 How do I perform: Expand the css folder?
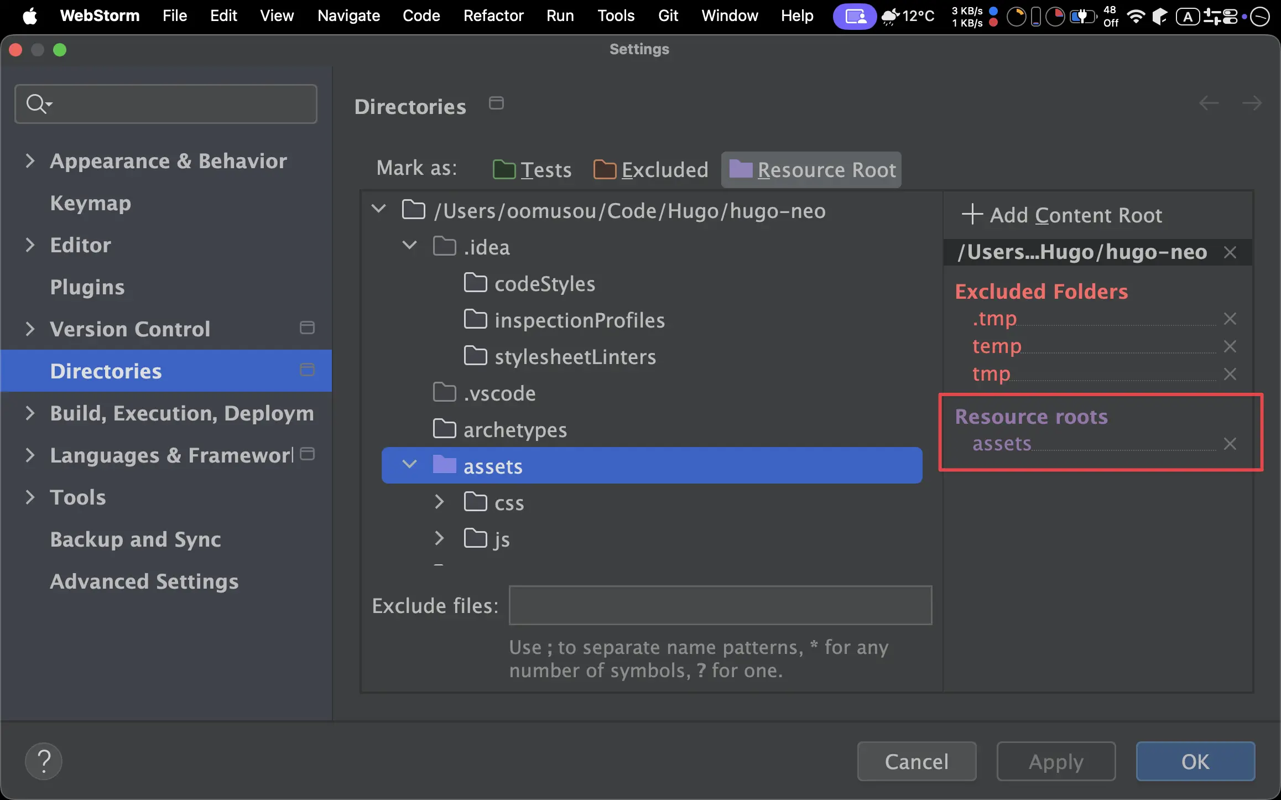click(439, 502)
